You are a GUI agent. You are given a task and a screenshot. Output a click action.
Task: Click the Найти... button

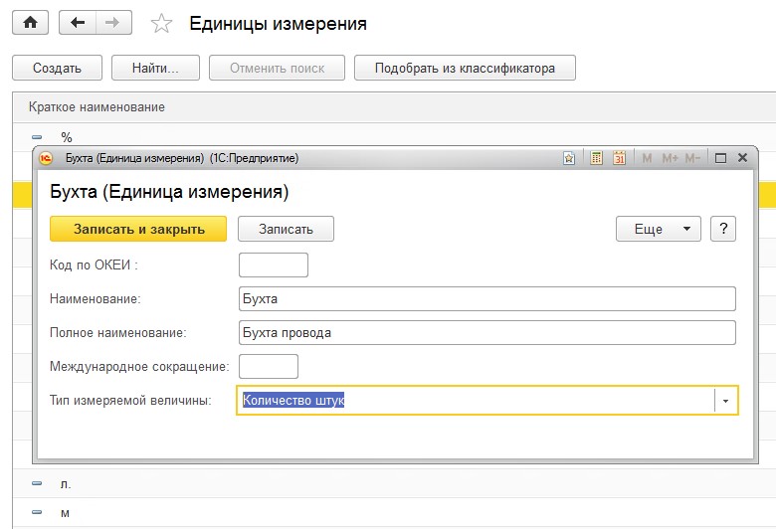click(154, 69)
